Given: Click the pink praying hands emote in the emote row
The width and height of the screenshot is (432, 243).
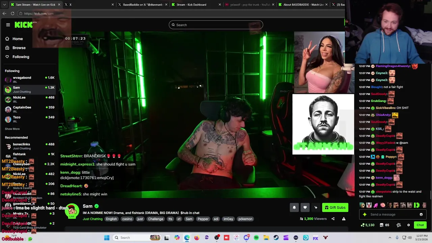Looking at the screenshot, I should pos(376,205).
